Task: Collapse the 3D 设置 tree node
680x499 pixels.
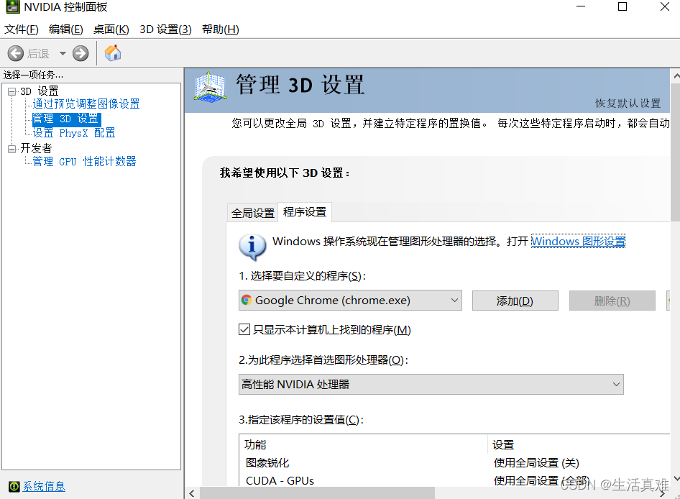Action: point(12,91)
